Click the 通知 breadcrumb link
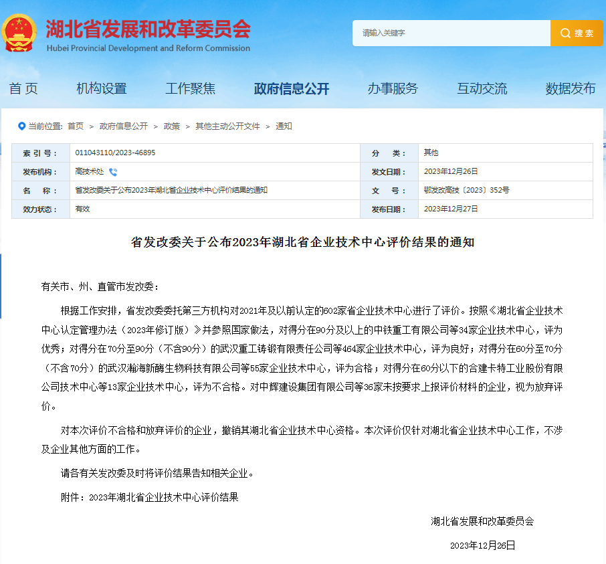Screen dimensions: 606x564 pos(284,126)
